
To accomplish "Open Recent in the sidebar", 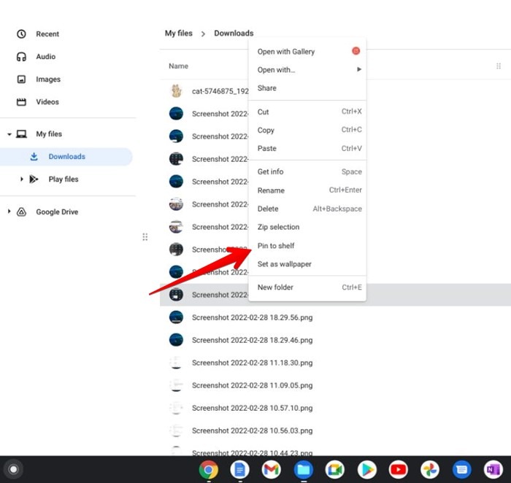I will [x=47, y=34].
